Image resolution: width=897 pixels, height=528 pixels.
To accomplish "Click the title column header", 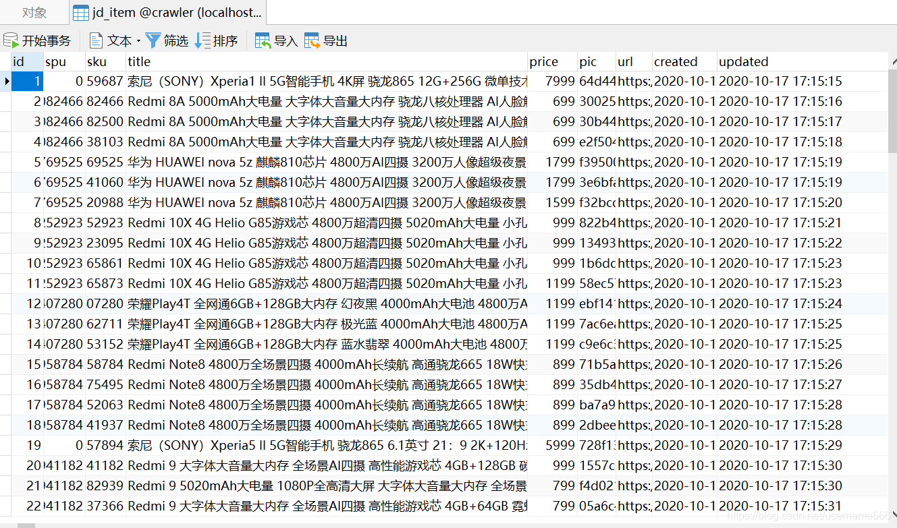I will (x=327, y=61).
